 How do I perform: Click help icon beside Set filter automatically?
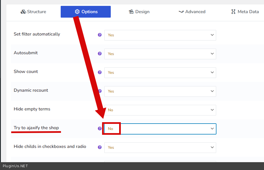pos(100,35)
